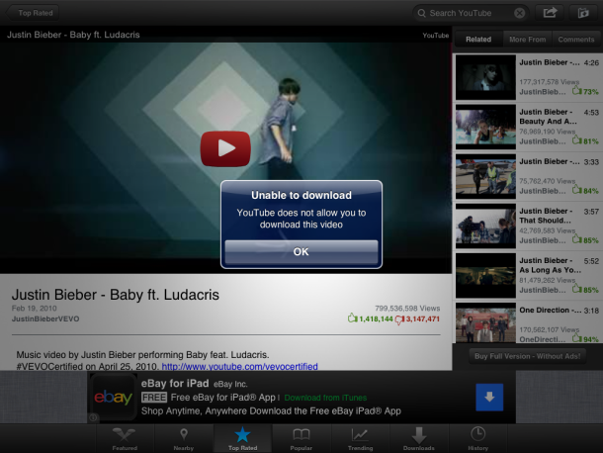
Task: Switch to the More From tab
Action: [x=526, y=39]
